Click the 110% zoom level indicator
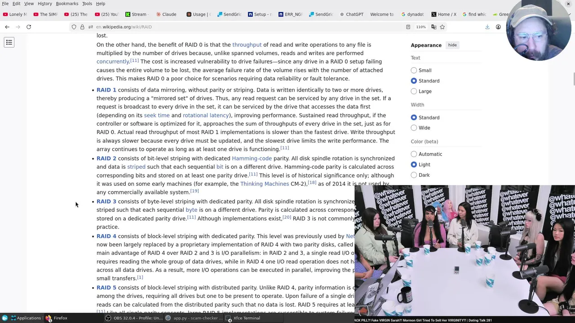Image resolution: width=575 pixels, height=323 pixels. (421, 27)
